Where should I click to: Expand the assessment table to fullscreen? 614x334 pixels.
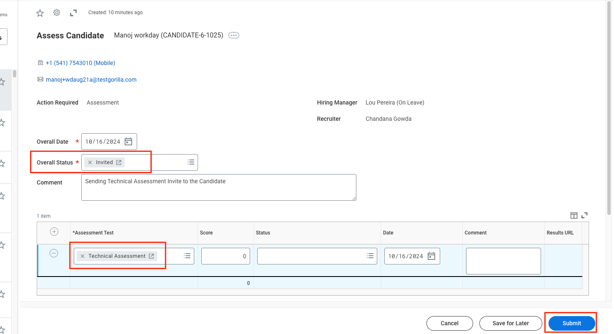[584, 215]
